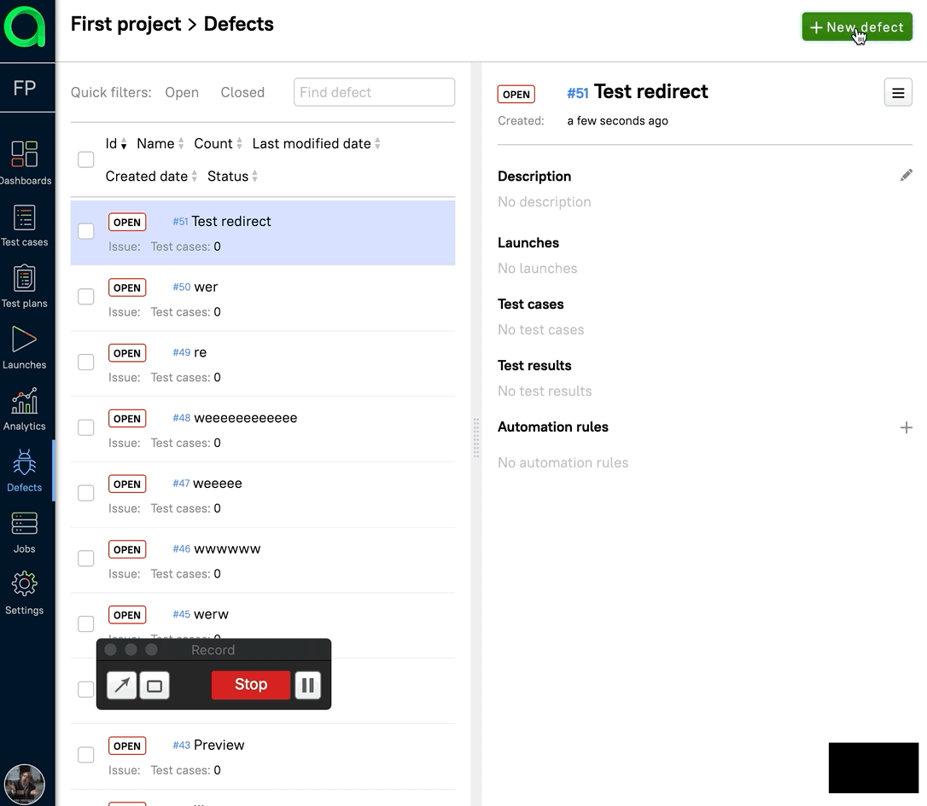Add automation rule with plus icon
The height and width of the screenshot is (806, 927).
[x=906, y=427]
